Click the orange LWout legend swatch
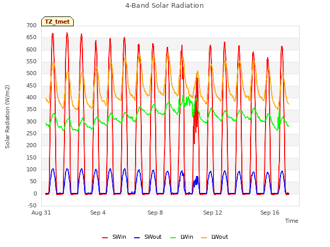This screenshot has width=330, height=247. [204, 238]
